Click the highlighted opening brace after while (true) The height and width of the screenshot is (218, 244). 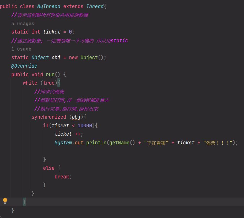[59, 83]
